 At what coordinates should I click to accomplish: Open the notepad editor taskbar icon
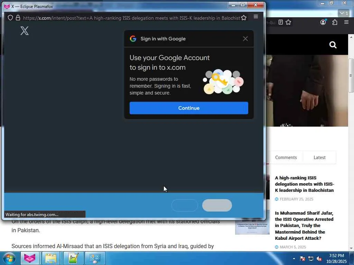[73, 258]
